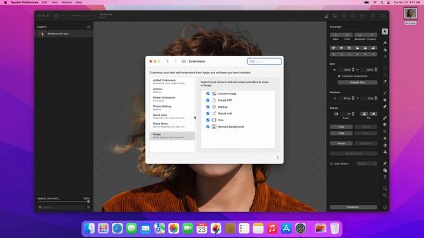Click the rotation Angle stepper
The height and width of the screenshot is (238, 424).
[353, 114]
